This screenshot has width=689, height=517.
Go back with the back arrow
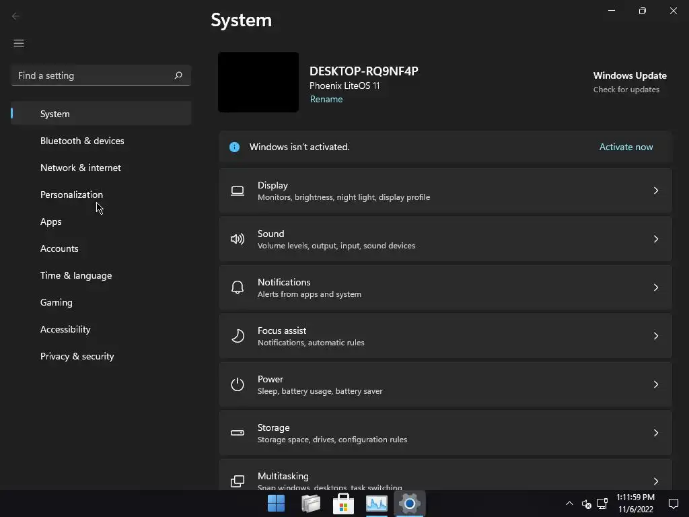tap(15, 16)
